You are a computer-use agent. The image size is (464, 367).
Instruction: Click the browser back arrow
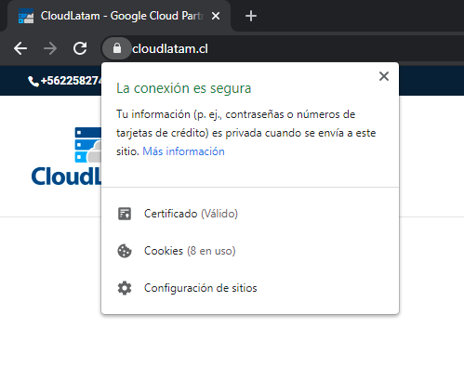coord(20,48)
